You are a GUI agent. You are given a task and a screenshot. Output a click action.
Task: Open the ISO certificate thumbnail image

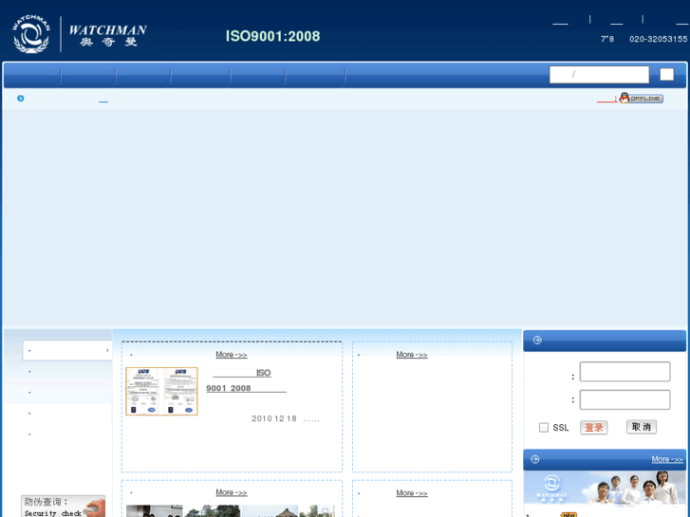161,391
